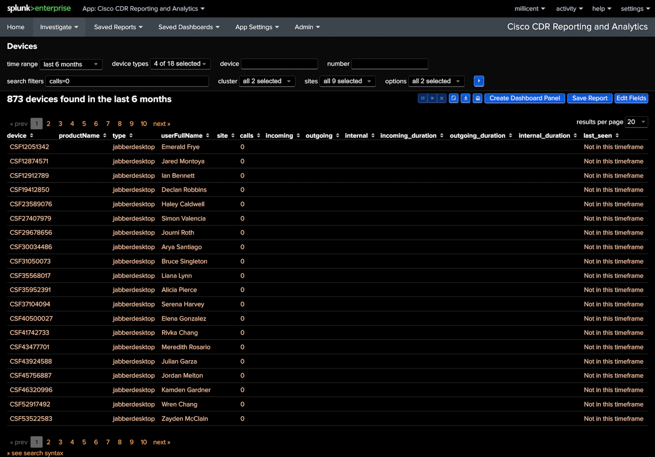The height and width of the screenshot is (457, 655).
Task: Open device CSF41742733
Action: click(x=29, y=332)
